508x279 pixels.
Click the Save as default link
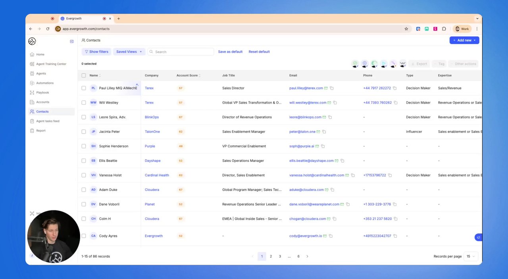click(230, 52)
